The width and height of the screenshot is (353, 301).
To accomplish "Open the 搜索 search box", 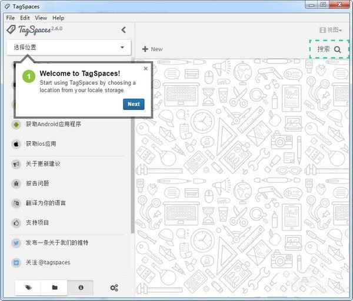I will pos(329,49).
